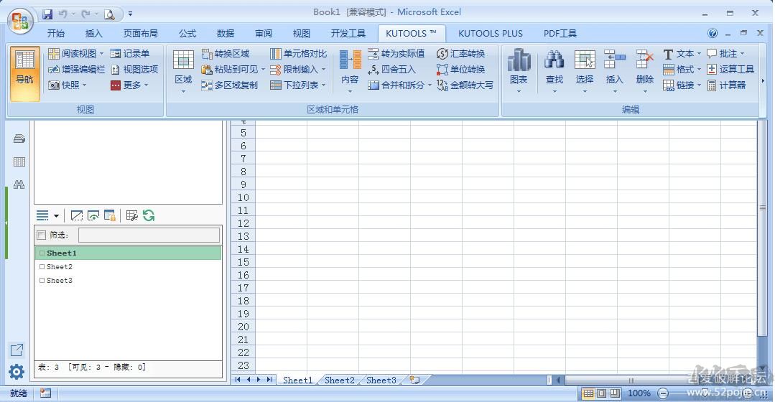Open the 链接 link dropdown

(x=682, y=85)
